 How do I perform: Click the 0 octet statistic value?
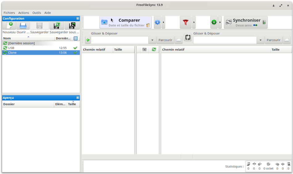(268, 168)
